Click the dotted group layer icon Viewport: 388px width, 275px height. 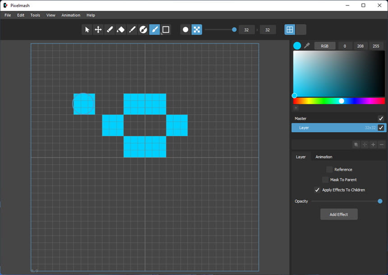(365, 144)
